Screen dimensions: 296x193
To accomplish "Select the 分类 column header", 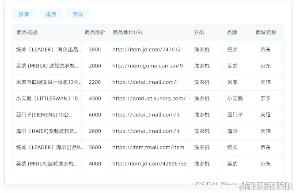I will [199, 32].
